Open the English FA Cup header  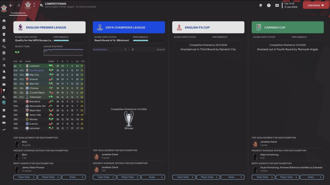coord(208,27)
